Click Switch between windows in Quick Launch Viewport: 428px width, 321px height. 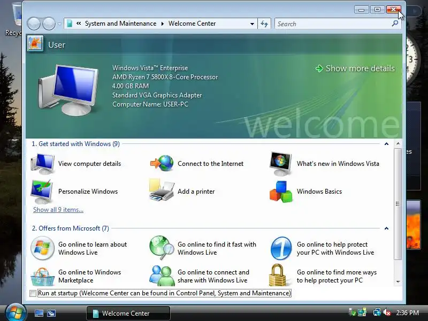(51, 313)
